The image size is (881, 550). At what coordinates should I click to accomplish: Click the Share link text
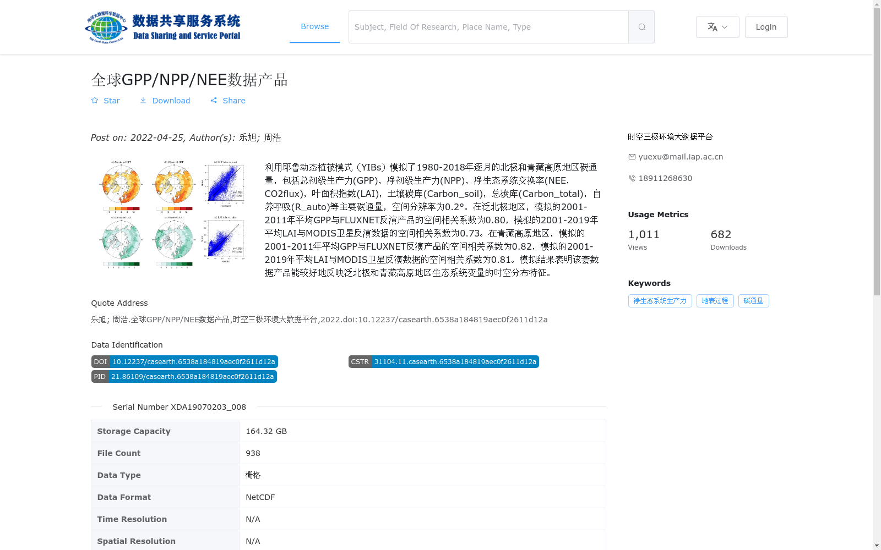[234, 101]
